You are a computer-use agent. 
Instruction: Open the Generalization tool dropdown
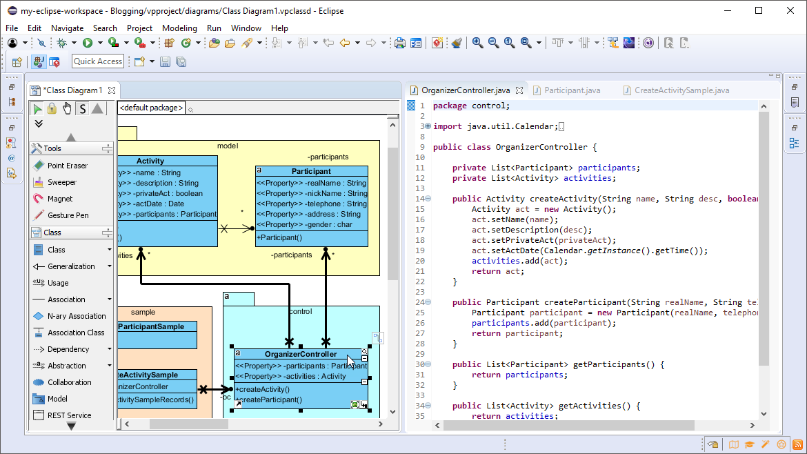(x=110, y=266)
